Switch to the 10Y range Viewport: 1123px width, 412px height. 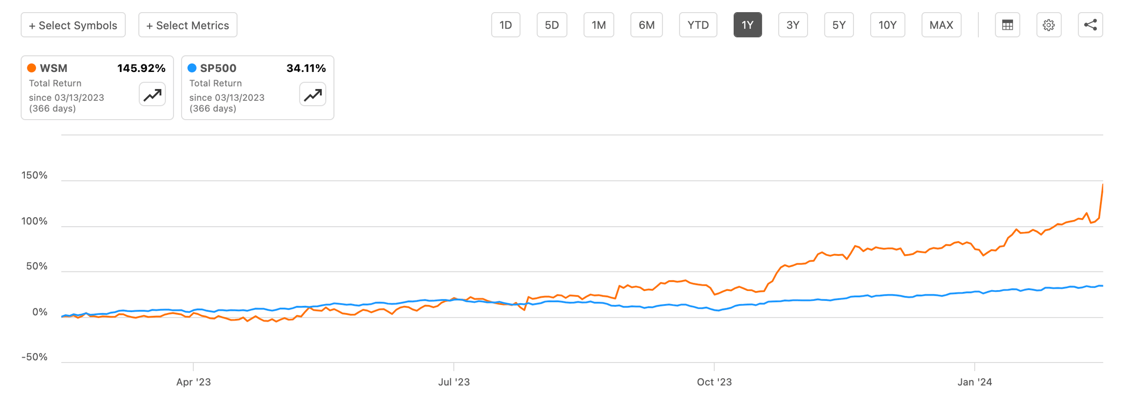(x=887, y=25)
